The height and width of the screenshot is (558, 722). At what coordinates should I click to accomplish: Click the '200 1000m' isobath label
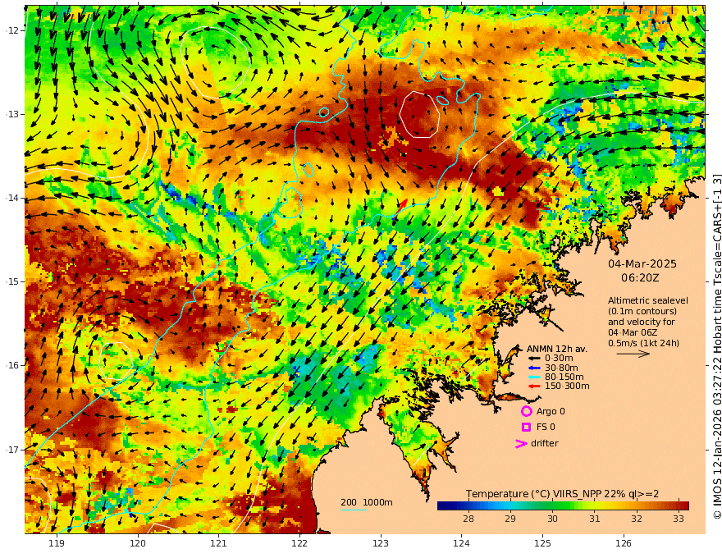tap(367, 502)
